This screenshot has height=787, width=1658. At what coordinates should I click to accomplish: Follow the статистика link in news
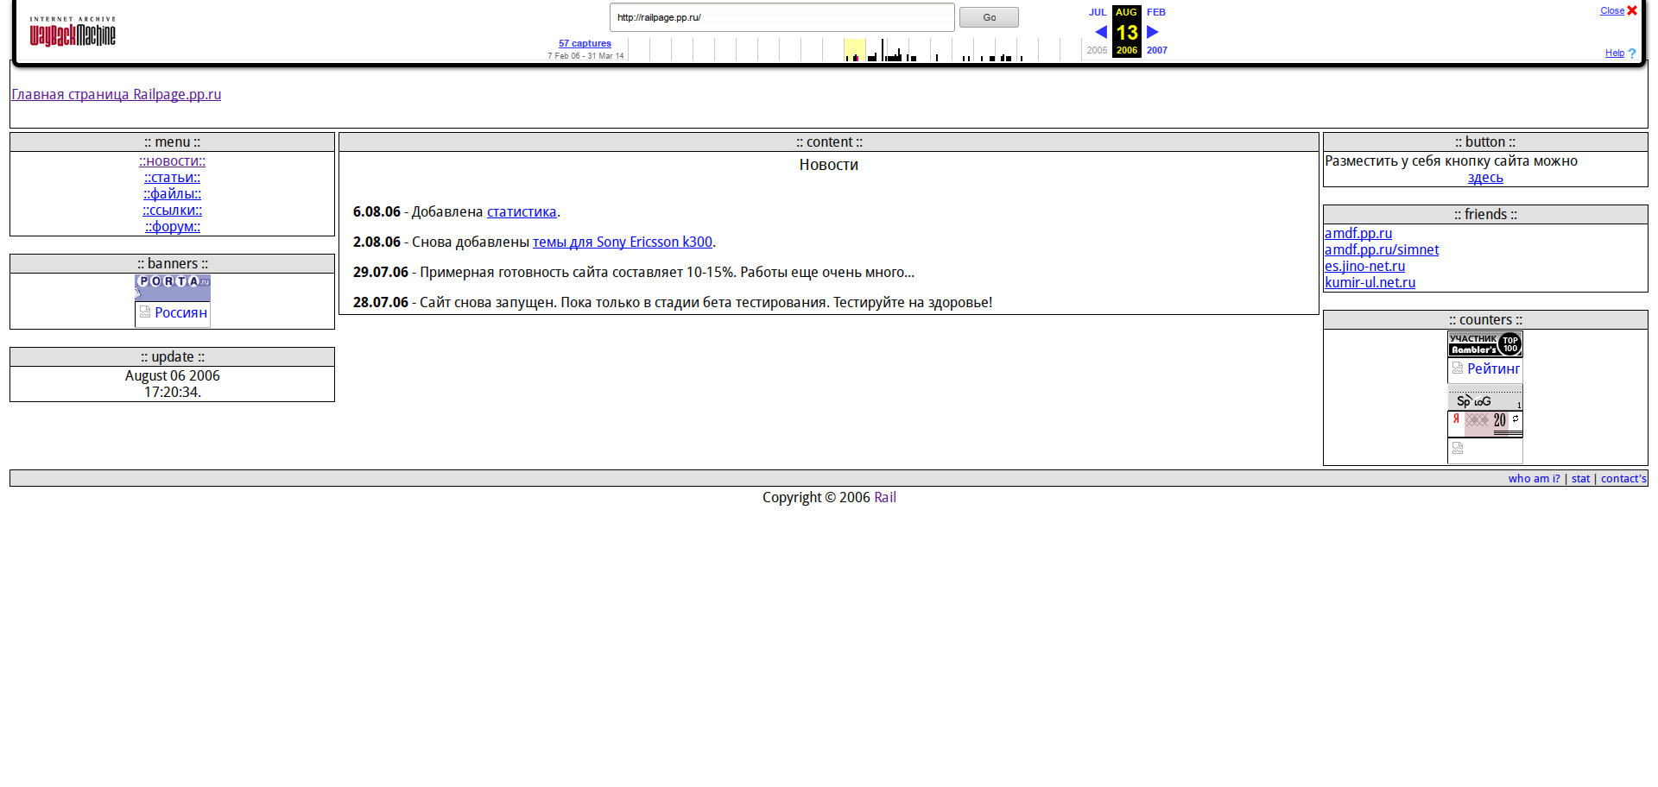522,212
